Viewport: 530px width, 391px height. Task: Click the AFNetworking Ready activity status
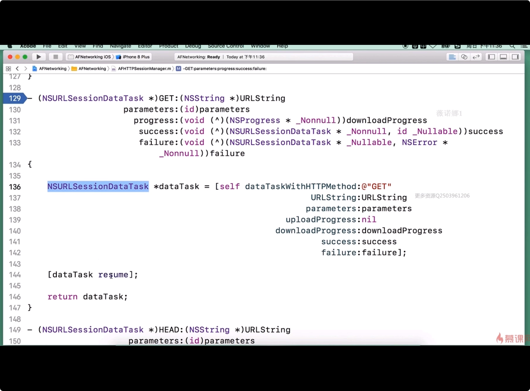click(x=264, y=57)
